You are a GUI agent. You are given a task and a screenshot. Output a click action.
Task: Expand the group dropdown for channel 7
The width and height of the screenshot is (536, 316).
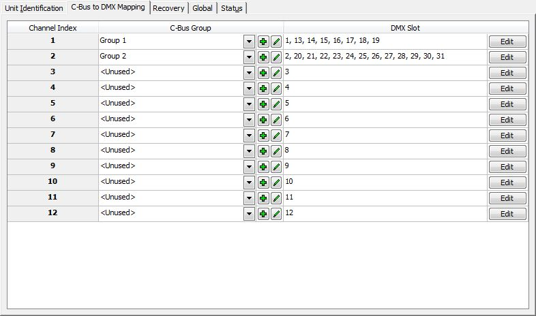(249, 136)
